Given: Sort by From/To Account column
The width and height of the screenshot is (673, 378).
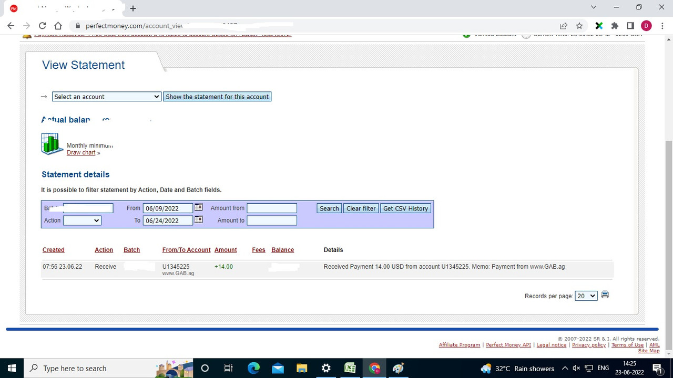Looking at the screenshot, I should coord(187,250).
